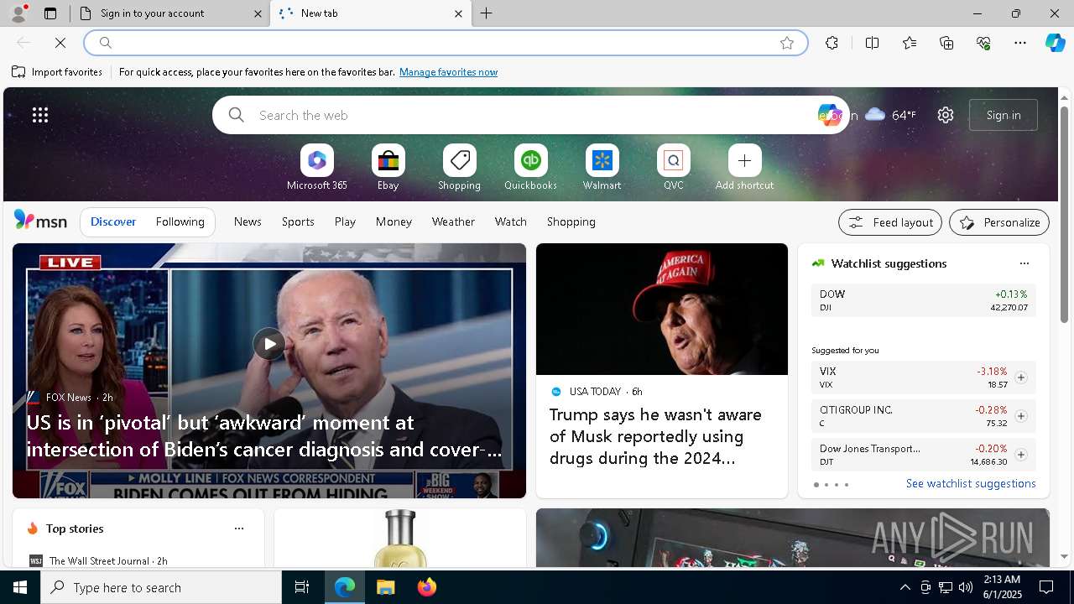Open a new tab with plus button

pos(487,13)
